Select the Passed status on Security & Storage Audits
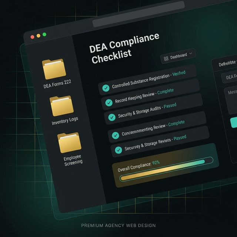Screen dimensions: 237x237 [170, 105]
